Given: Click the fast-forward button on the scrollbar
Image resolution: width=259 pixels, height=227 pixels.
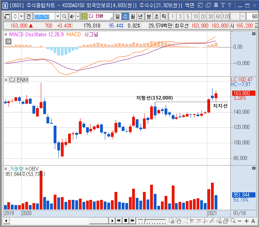Looking at the screenshot, I should (133, 221).
